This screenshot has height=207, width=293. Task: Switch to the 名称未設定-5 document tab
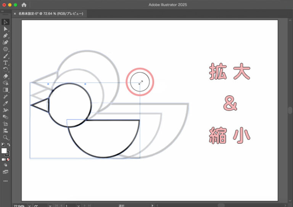53,13
